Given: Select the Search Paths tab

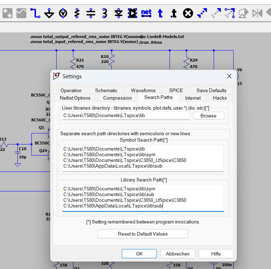Looking at the screenshot, I should tap(158, 97).
